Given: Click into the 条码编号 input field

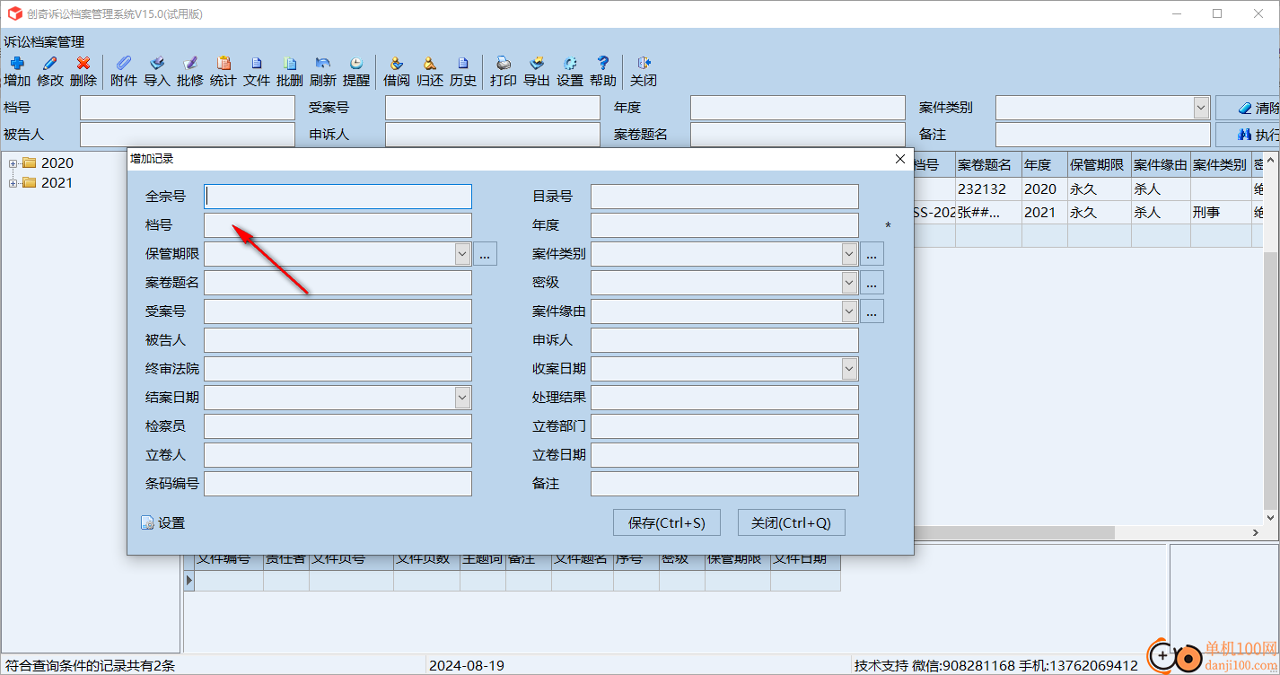Looking at the screenshot, I should [x=338, y=484].
